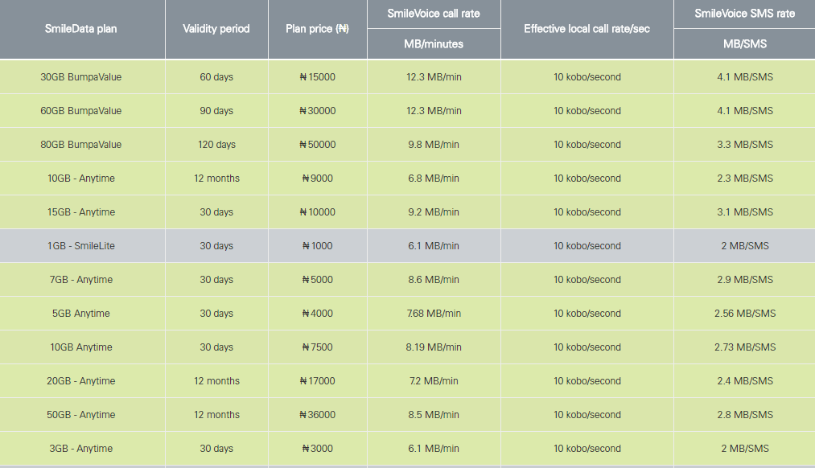Select the 15GB - Anytime plan cell
The height and width of the screenshot is (468, 815).
(x=81, y=212)
